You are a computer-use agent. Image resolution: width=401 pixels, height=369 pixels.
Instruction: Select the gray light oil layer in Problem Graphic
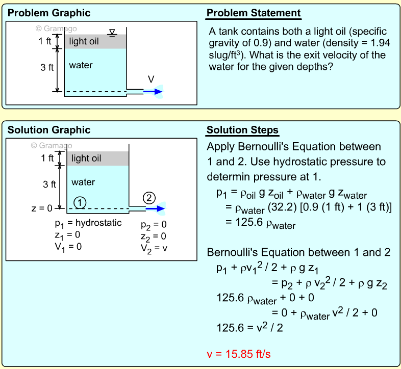point(95,42)
